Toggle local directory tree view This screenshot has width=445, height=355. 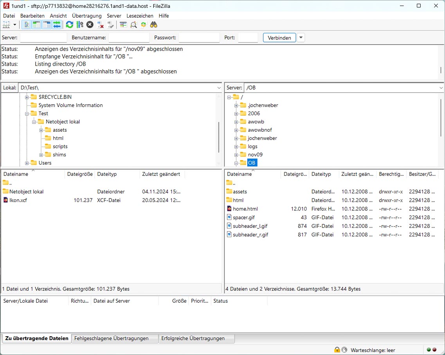pos(36,25)
